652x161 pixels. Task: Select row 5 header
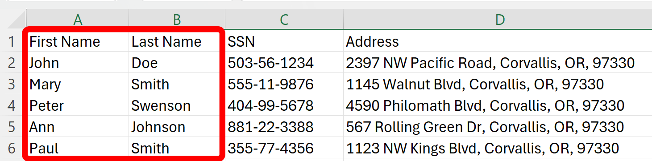click(x=13, y=127)
